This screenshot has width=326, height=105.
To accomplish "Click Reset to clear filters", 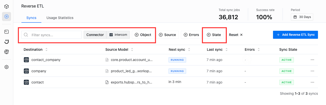I will pos(236,35).
